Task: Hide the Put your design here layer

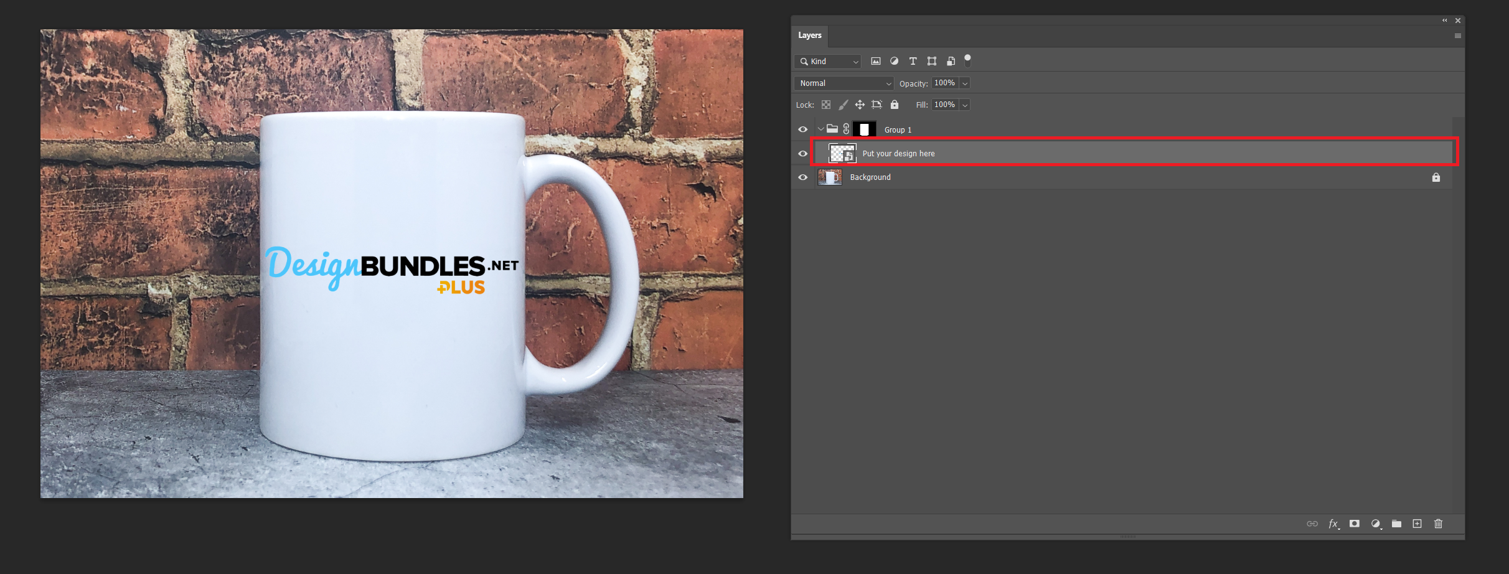Action: [x=803, y=153]
